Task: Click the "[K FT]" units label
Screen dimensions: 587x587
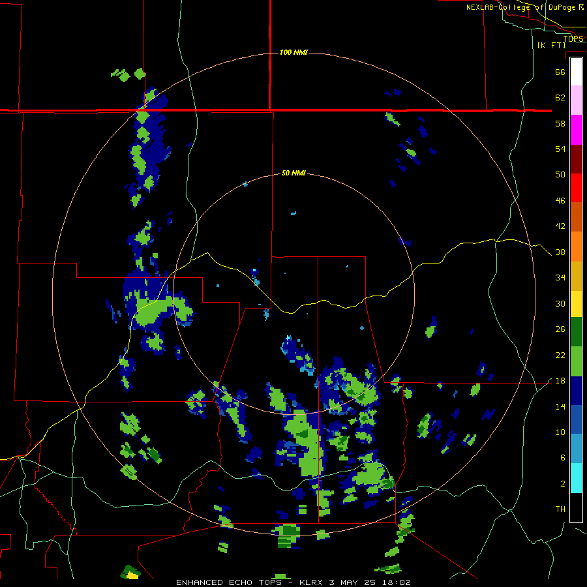Action: [552, 45]
